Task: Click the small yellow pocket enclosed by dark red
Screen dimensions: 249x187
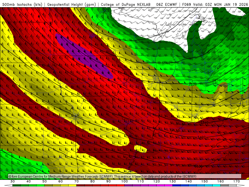Action: coord(141,149)
